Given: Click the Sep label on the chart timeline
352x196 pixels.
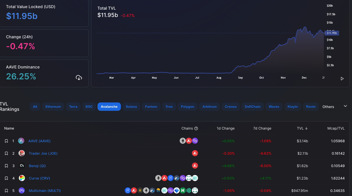Looking at the screenshot, I should (x=241, y=78).
